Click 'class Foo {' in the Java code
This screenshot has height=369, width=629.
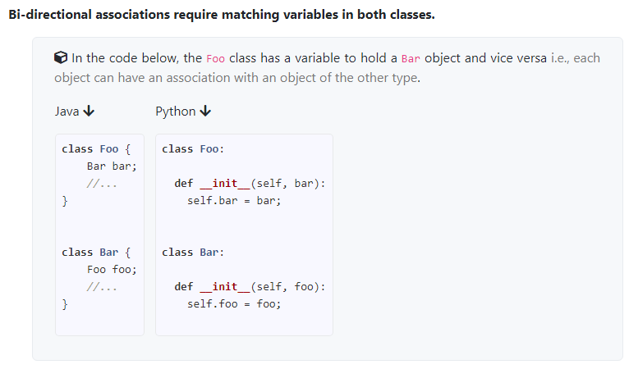[x=96, y=149]
